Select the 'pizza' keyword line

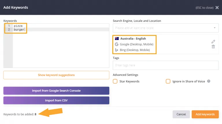[18, 26]
